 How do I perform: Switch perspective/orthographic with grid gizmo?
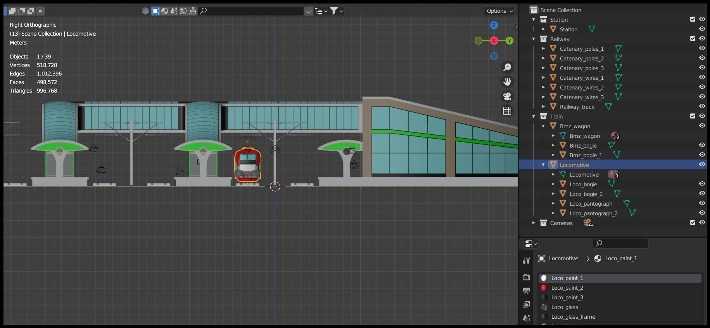[507, 111]
